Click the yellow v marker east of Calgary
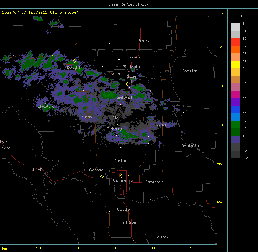Screen dimensions: 258x252 pos(128,175)
